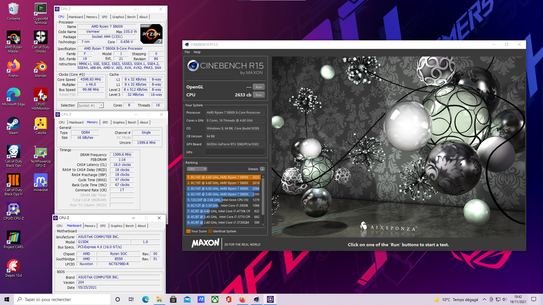
Task: Open Call of Duty Ghosts shortcut
Action: point(41,42)
